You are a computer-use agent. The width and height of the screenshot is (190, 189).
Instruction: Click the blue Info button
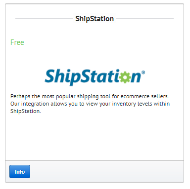click(x=20, y=171)
